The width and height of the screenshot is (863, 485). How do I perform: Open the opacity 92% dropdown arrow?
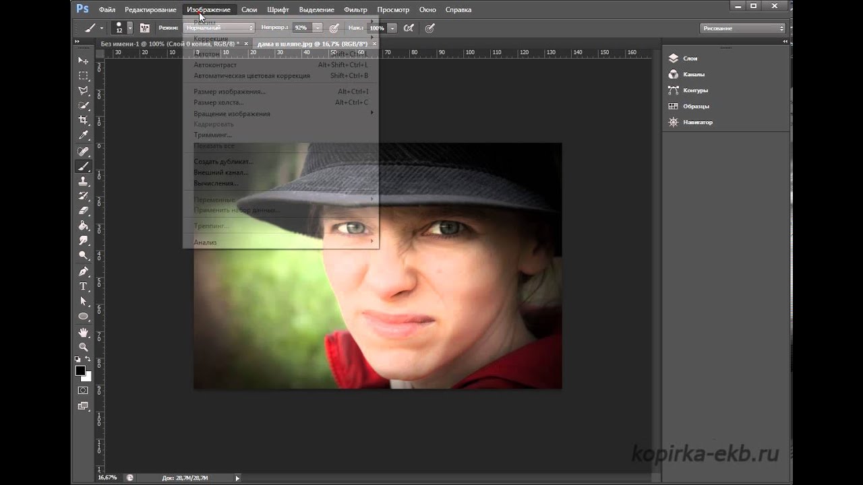tap(317, 28)
